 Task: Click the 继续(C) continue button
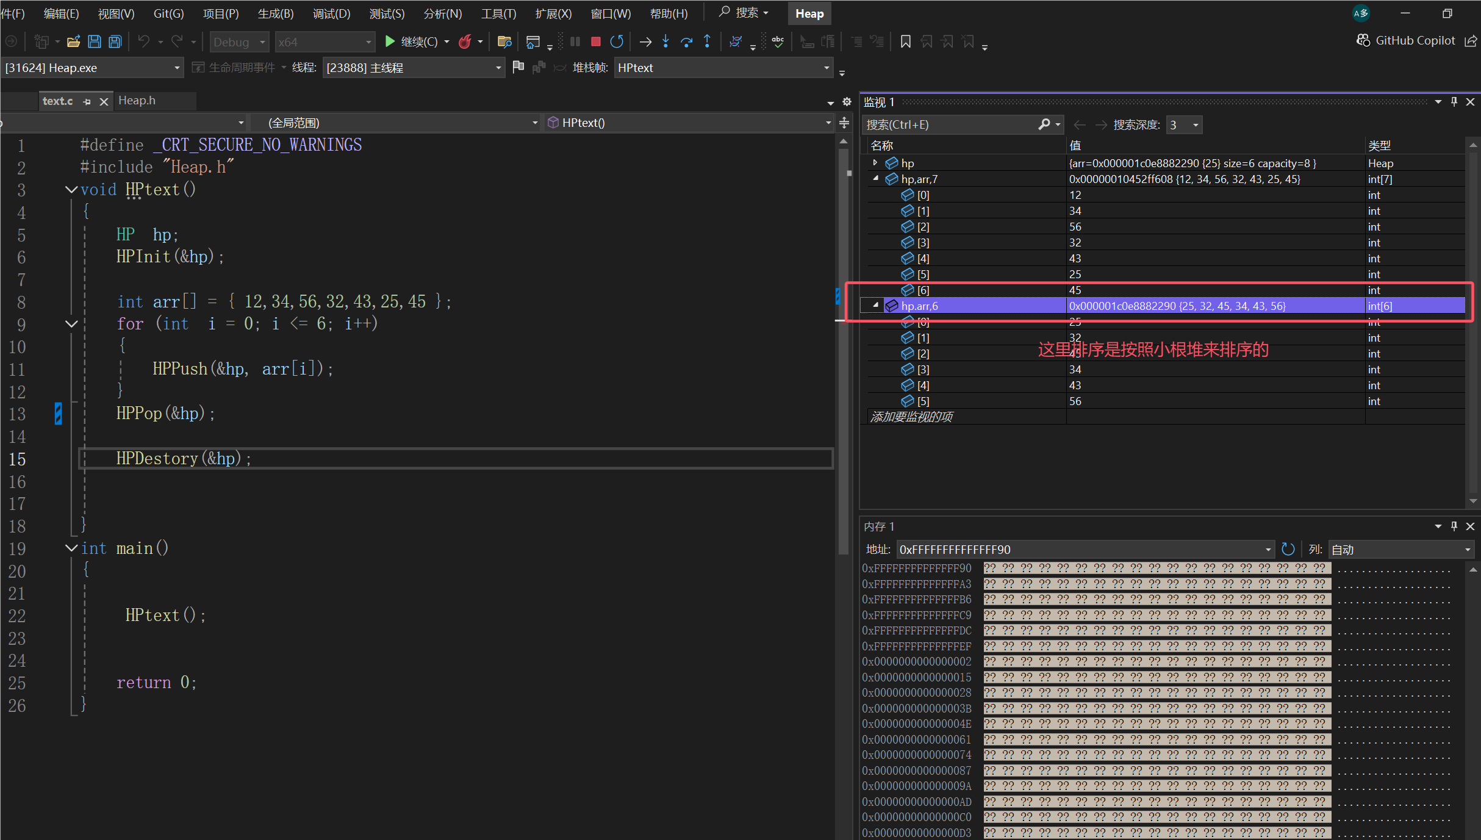click(412, 41)
